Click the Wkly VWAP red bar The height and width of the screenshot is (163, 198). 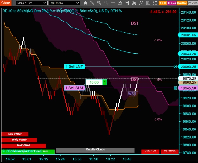click(x=19, y=140)
